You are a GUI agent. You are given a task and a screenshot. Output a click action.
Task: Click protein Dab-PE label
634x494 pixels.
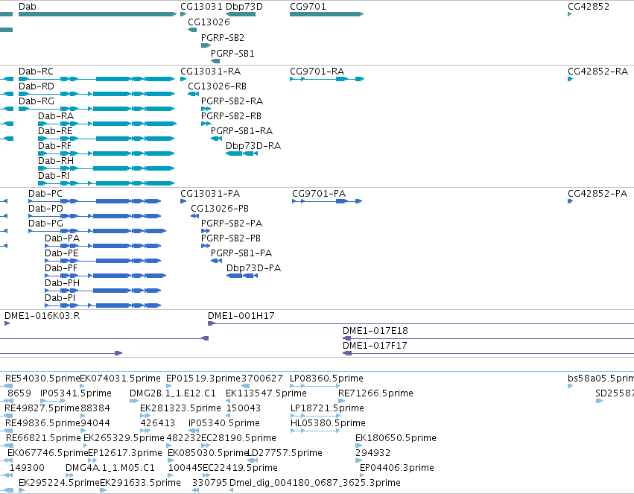pos(61,253)
